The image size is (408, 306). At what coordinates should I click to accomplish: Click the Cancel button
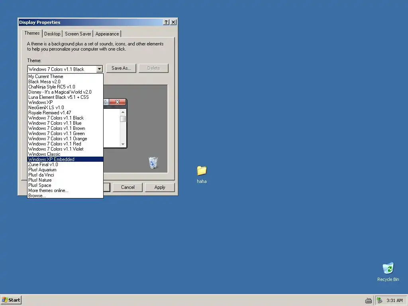128,187
